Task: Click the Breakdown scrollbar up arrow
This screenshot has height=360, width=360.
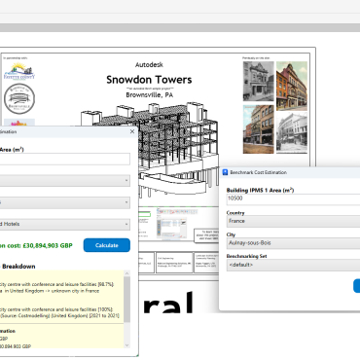Action: coord(126,273)
